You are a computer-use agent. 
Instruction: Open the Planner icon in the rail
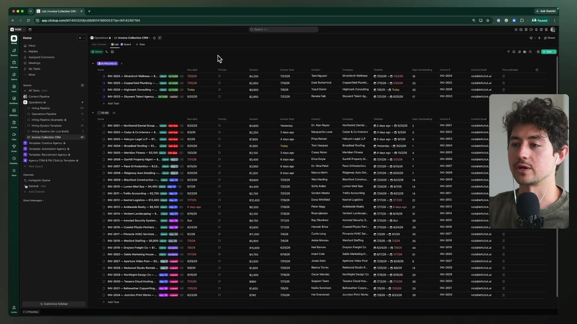pyautogui.click(x=14, y=64)
